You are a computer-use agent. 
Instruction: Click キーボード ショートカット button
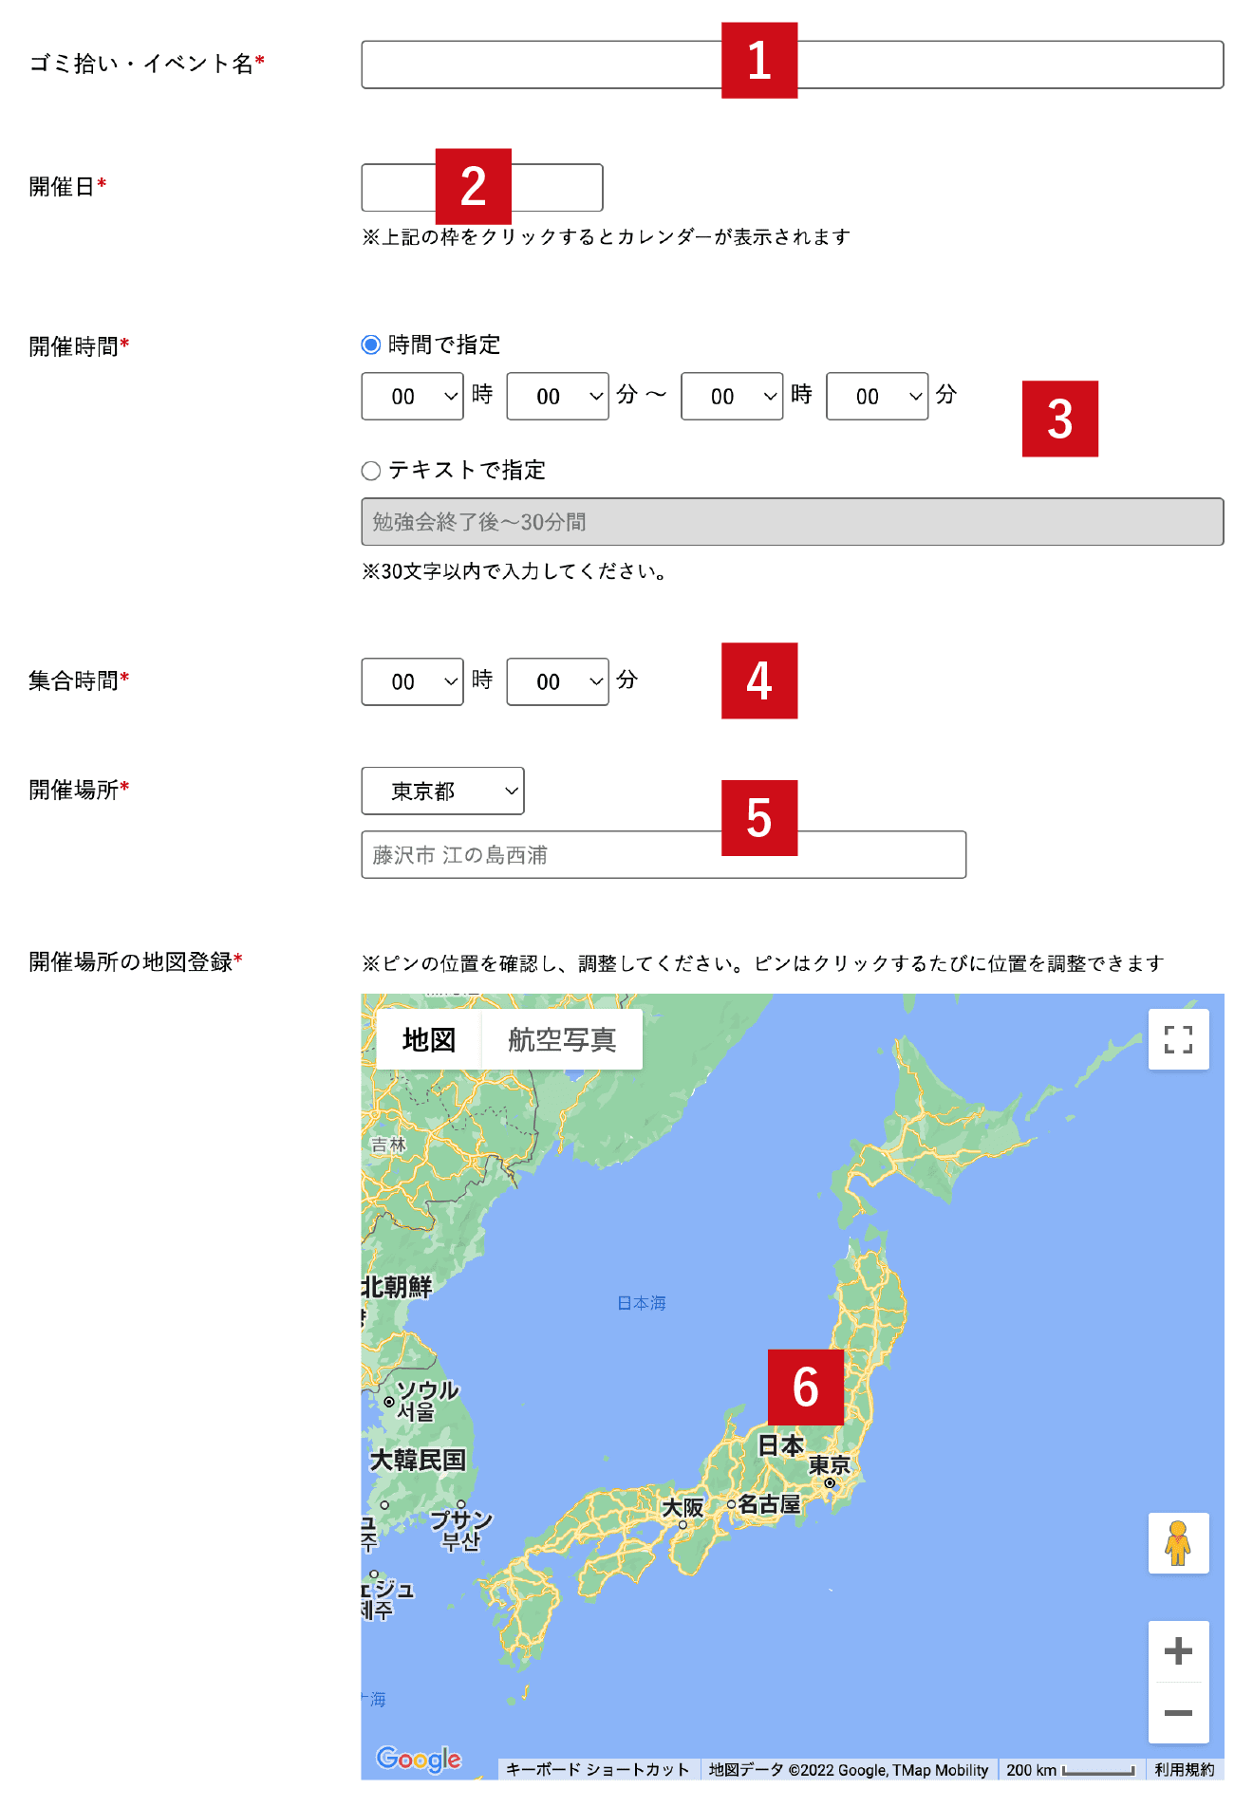[x=597, y=1770]
